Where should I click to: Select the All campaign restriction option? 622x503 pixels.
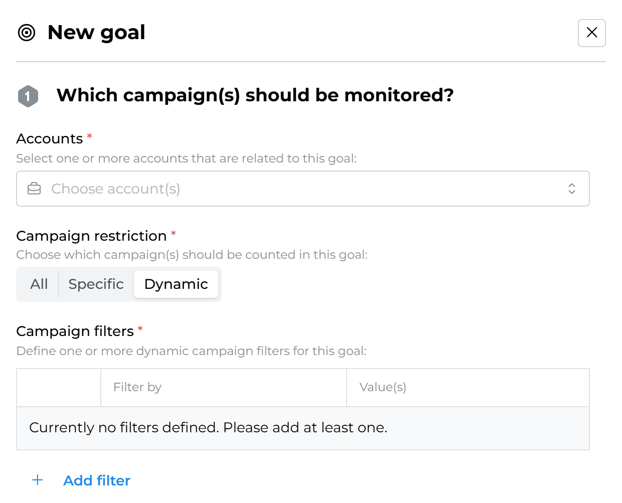pos(39,284)
